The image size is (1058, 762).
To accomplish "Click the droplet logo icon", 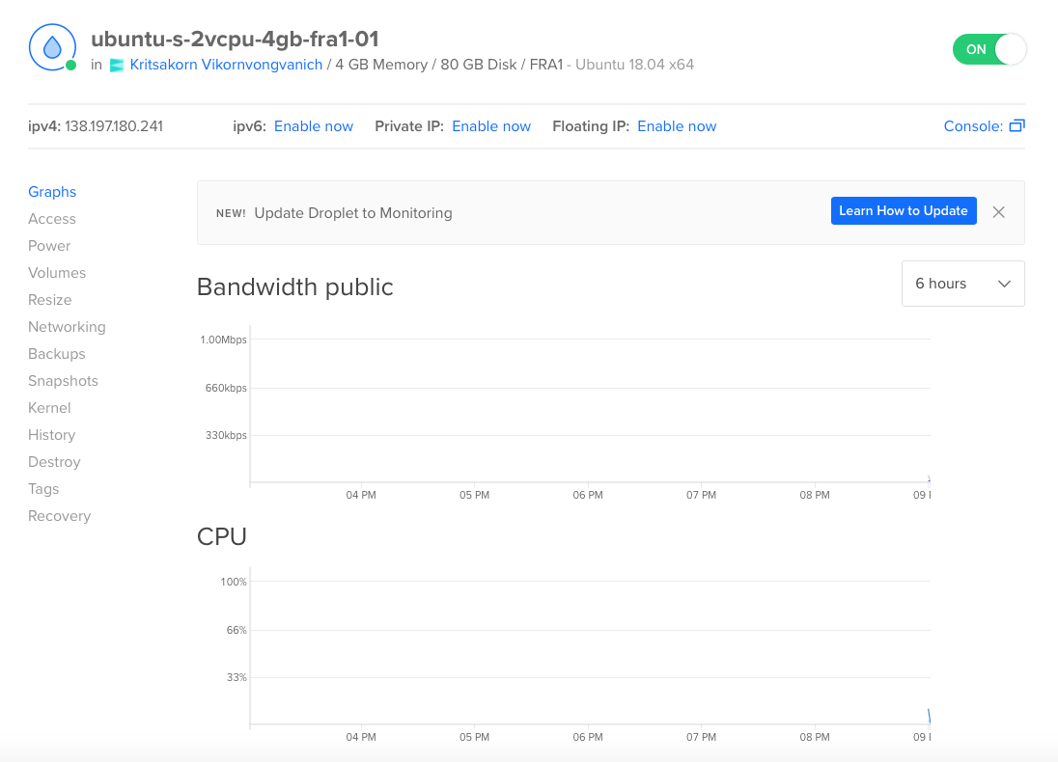I will tap(52, 47).
